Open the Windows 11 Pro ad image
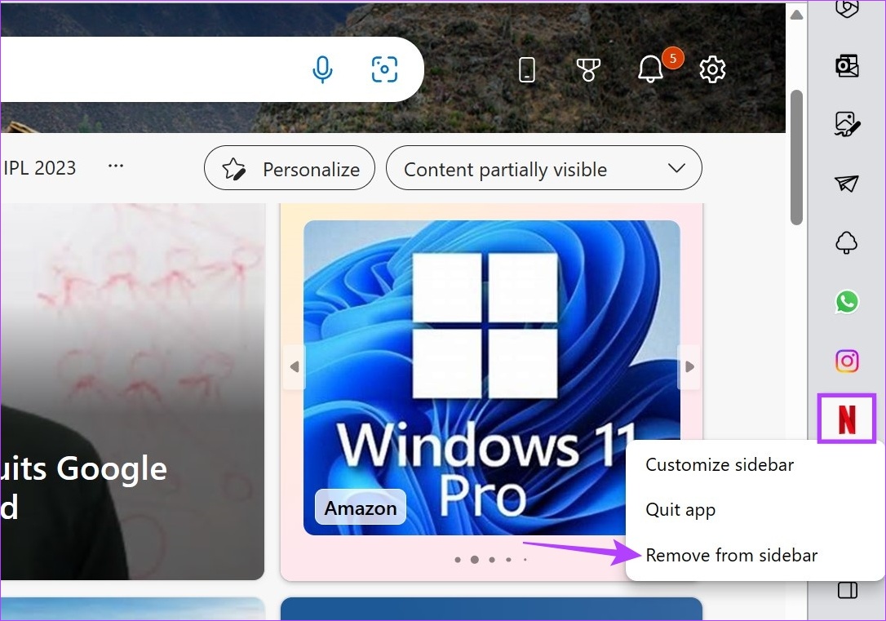886x621 pixels. (492, 378)
